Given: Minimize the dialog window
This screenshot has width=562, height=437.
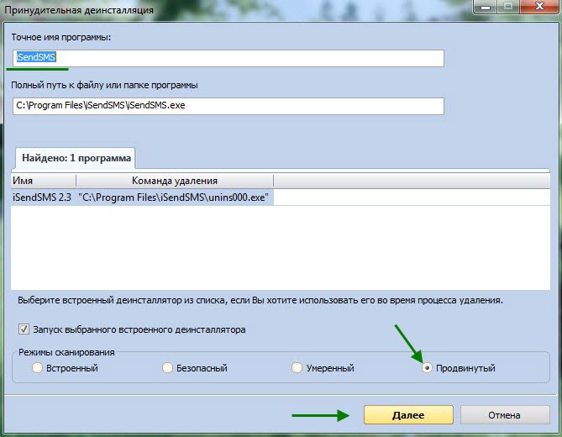Looking at the screenshot, I should (x=485, y=7).
